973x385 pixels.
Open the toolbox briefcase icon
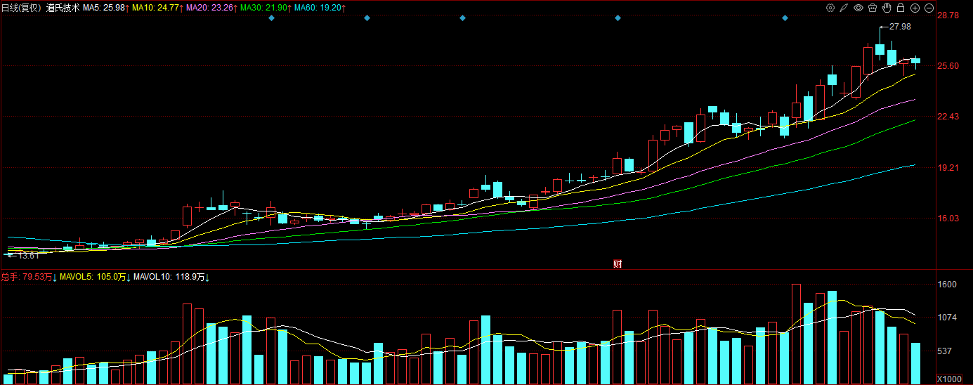pos(873,8)
